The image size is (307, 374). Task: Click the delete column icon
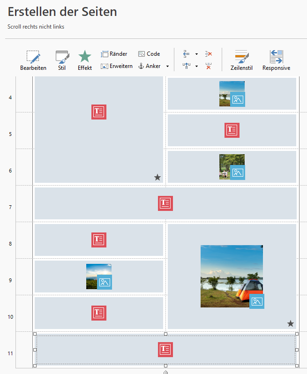pyautogui.click(x=209, y=66)
